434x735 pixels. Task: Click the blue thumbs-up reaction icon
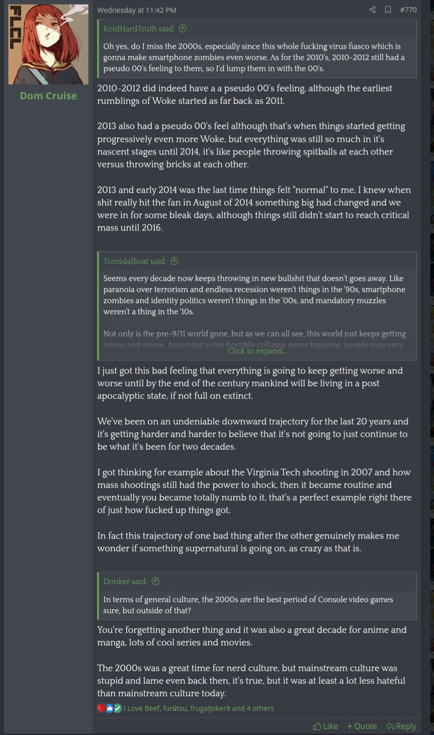pos(109,708)
